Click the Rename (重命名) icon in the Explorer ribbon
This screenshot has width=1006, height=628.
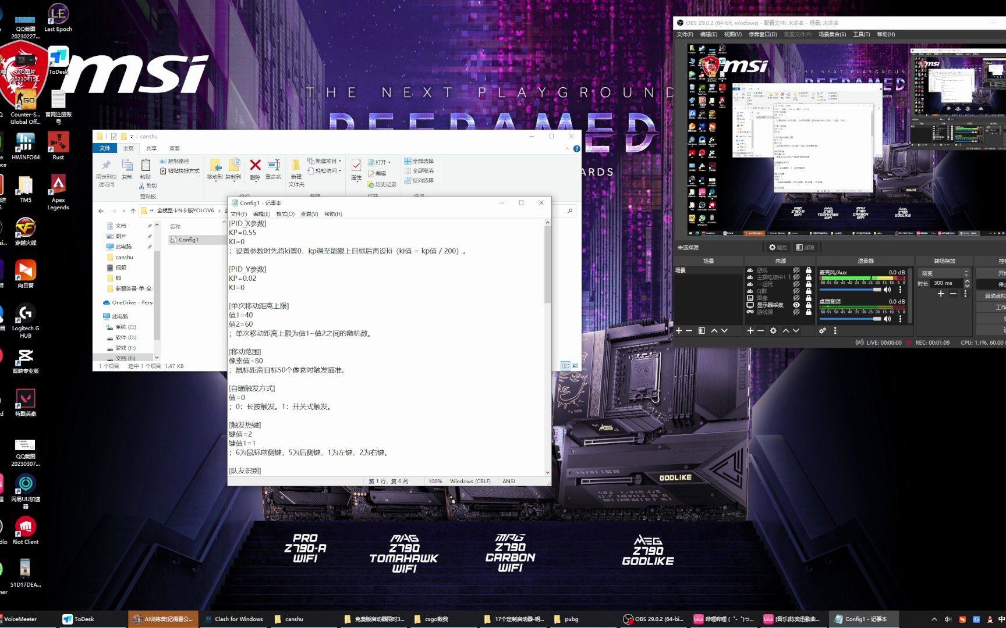click(x=274, y=166)
